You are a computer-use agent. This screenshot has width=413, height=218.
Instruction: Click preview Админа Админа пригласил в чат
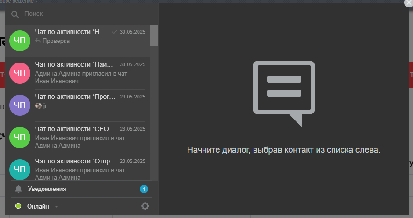81,77
